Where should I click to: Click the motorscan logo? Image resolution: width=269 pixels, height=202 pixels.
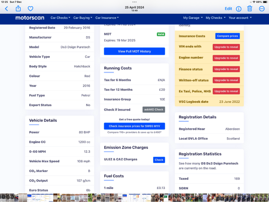click(29, 18)
